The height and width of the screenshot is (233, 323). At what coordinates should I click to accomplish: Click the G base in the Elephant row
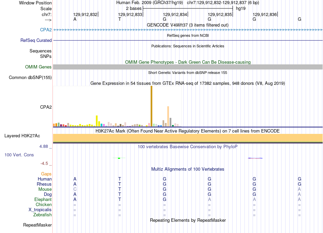pyautogui.click(x=165, y=199)
